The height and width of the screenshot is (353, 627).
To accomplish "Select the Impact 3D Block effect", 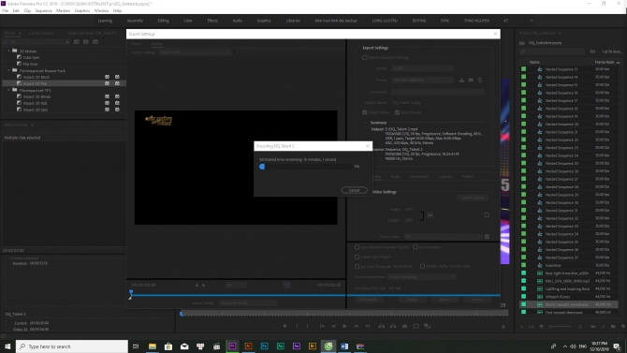I will (x=36, y=77).
